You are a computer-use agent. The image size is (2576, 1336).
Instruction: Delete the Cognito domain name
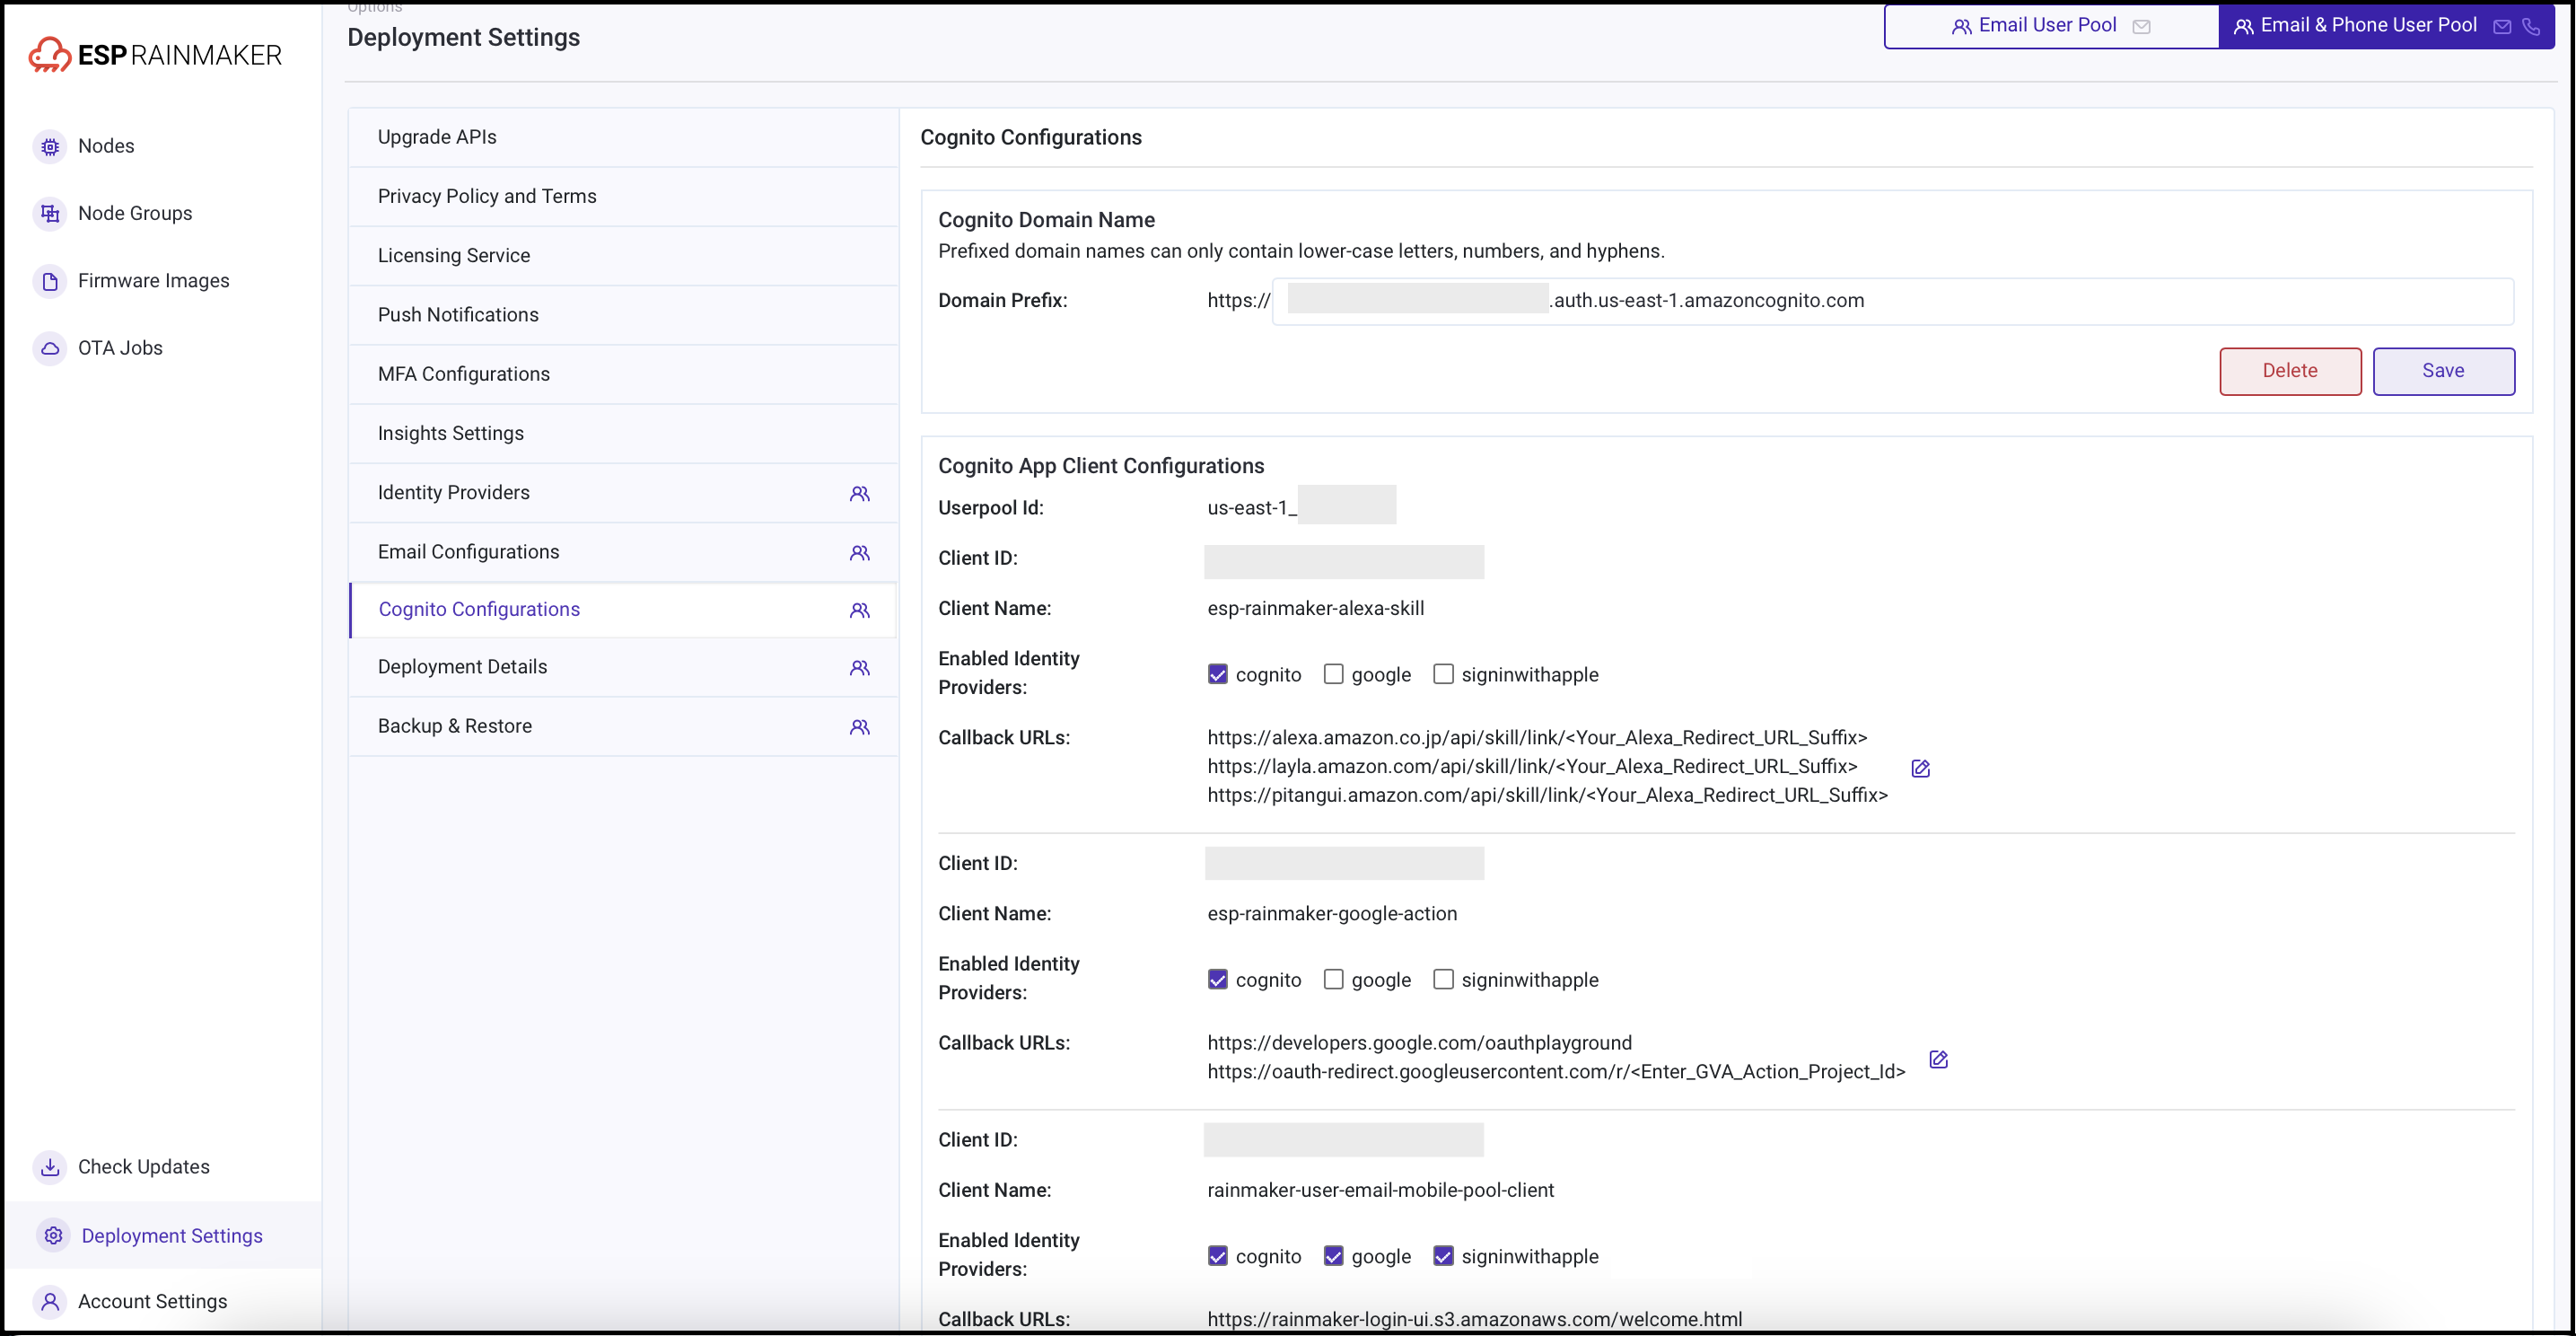pos(2290,371)
